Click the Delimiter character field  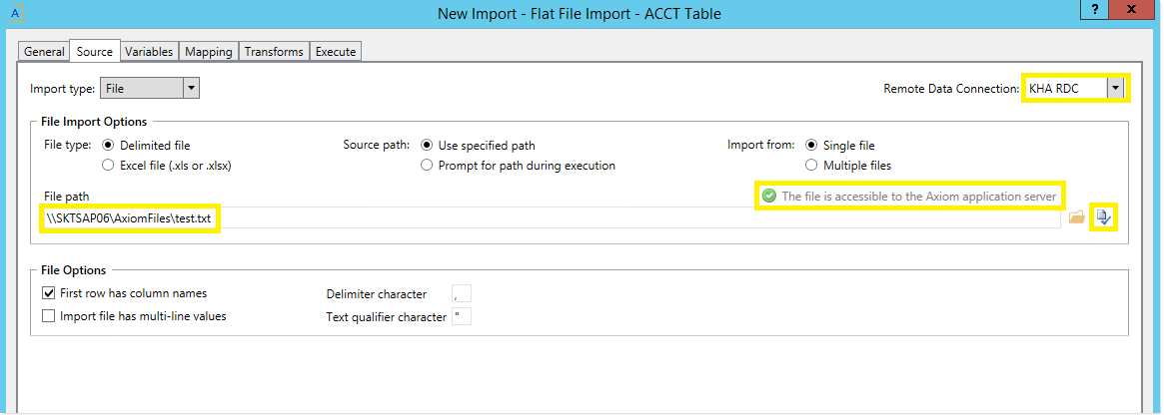(461, 293)
